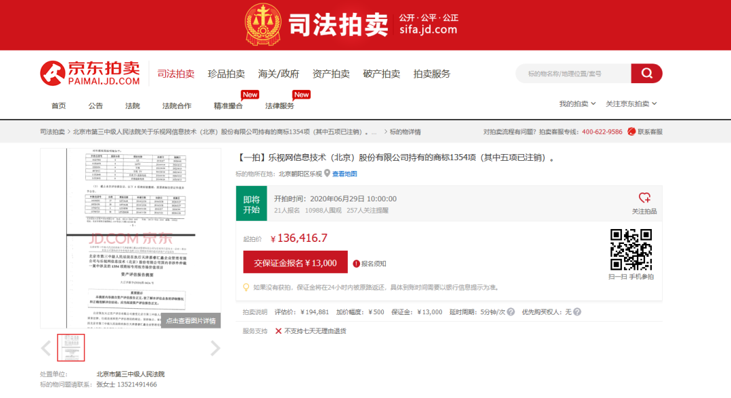Open the 法院 menu item
This screenshot has width=731, height=398.
tap(133, 105)
